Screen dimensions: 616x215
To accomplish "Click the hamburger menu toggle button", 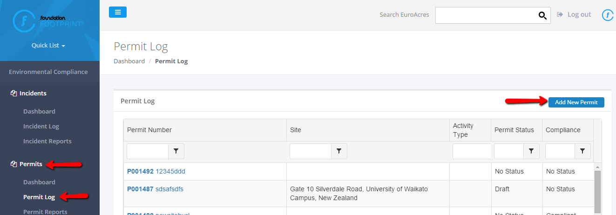I will tap(117, 12).
